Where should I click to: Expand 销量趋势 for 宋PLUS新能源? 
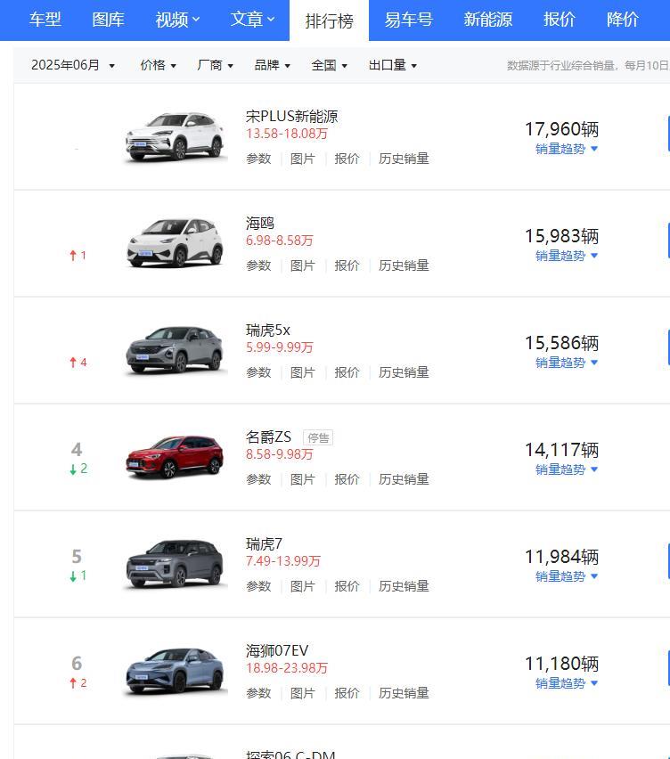567,149
